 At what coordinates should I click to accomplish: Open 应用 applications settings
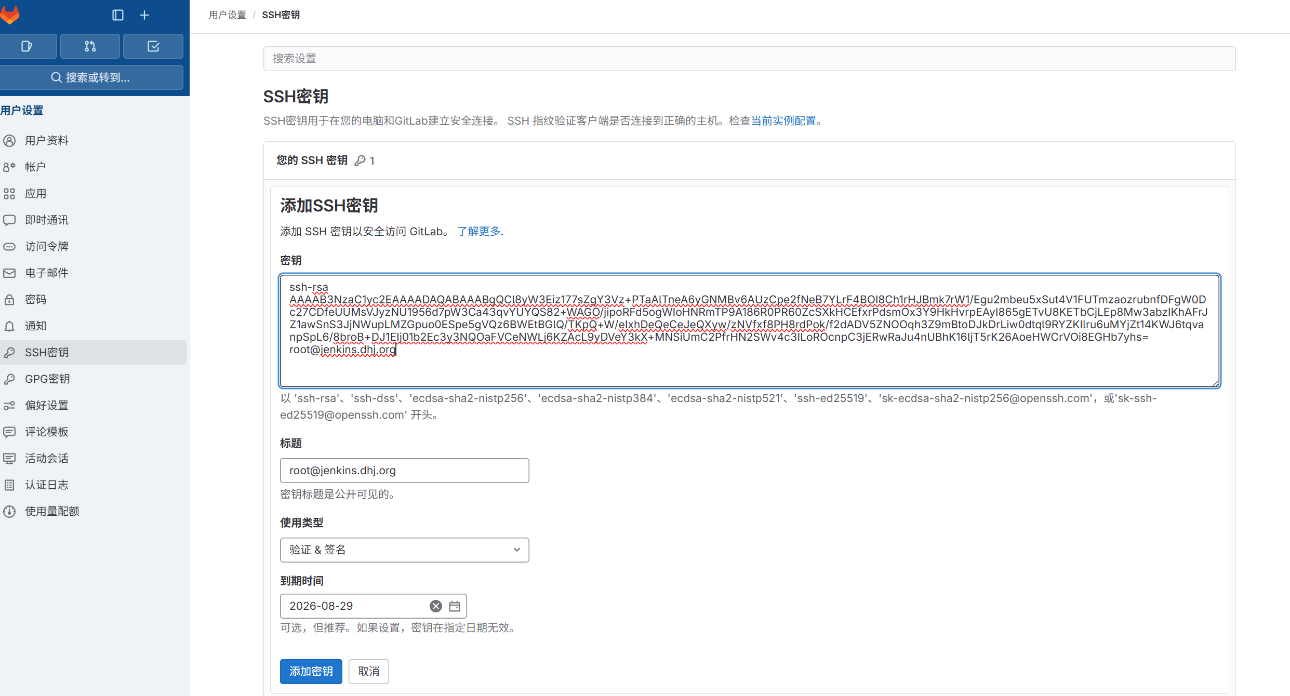point(93,193)
